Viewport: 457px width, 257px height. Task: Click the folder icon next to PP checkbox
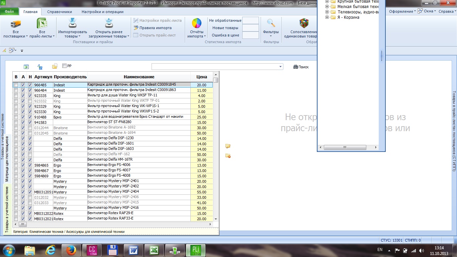(x=55, y=66)
